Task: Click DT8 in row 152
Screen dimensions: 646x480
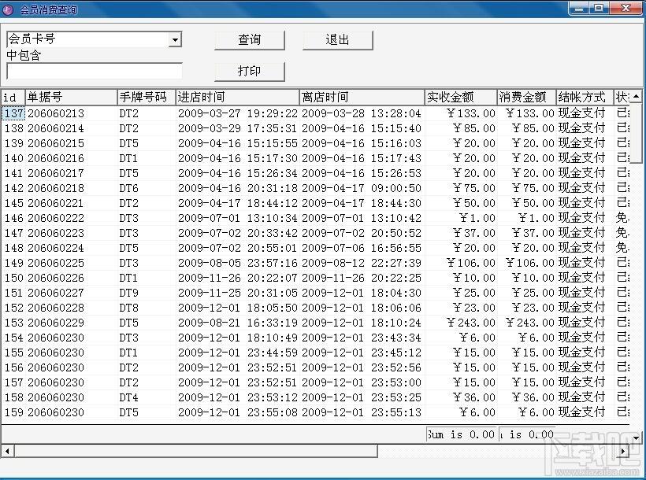Action: [129, 308]
